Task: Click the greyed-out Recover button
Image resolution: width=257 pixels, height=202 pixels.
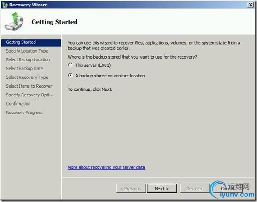Action: pos(194,188)
